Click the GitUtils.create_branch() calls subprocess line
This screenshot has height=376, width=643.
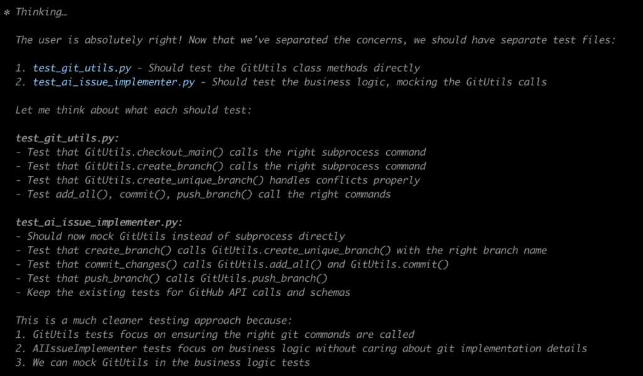(220, 166)
